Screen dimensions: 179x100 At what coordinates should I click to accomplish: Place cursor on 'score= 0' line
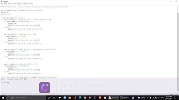(x=4, y=12)
